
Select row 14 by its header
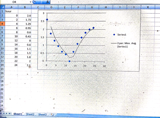coord(2,65)
